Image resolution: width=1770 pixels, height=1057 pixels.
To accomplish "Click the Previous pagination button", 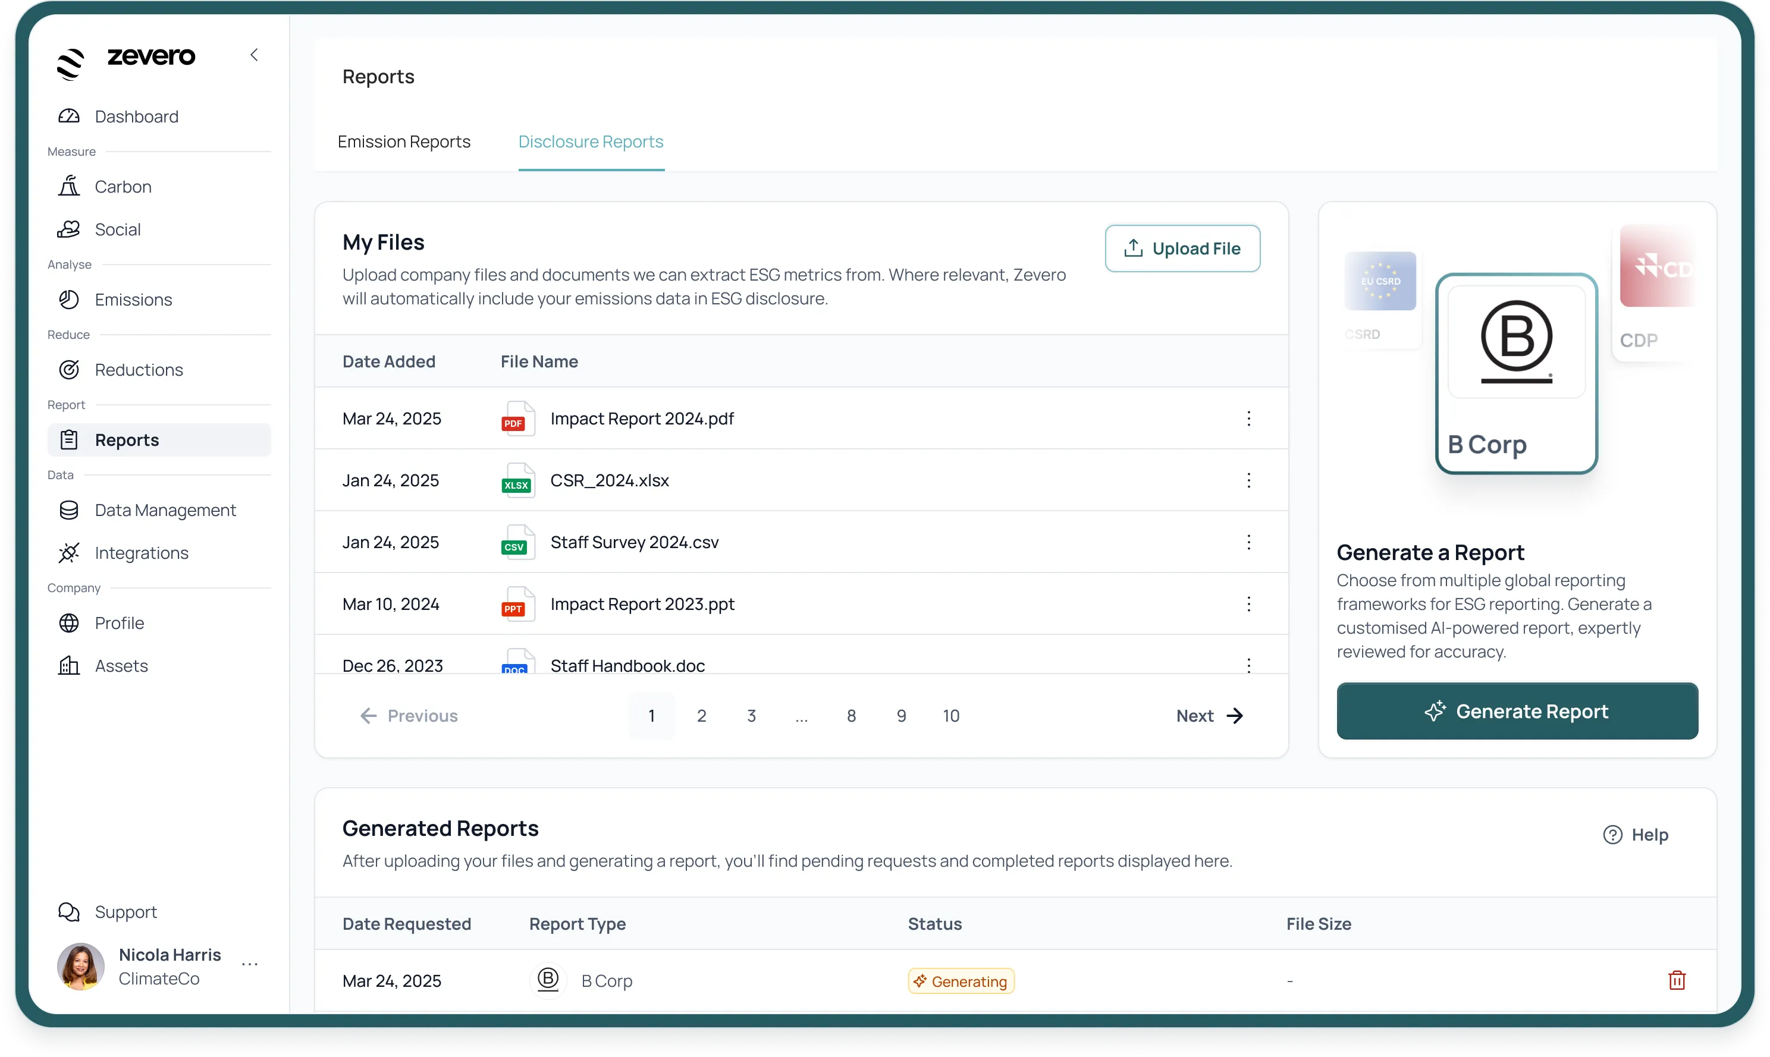I will click(x=409, y=715).
